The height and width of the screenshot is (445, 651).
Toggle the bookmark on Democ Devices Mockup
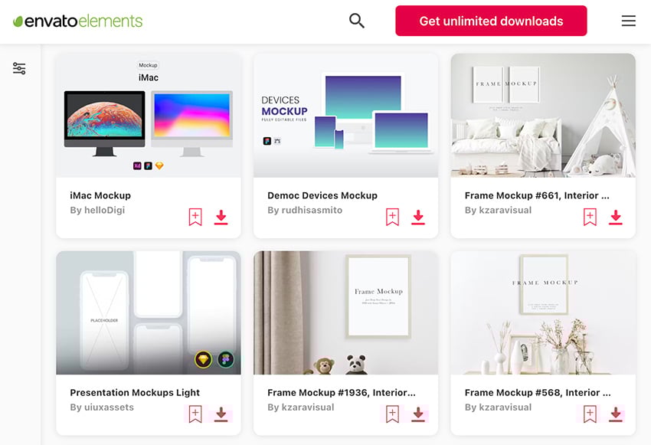point(392,217)
